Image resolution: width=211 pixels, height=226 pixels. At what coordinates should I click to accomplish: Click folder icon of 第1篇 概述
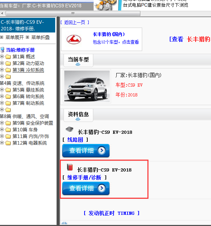[8, 57]
